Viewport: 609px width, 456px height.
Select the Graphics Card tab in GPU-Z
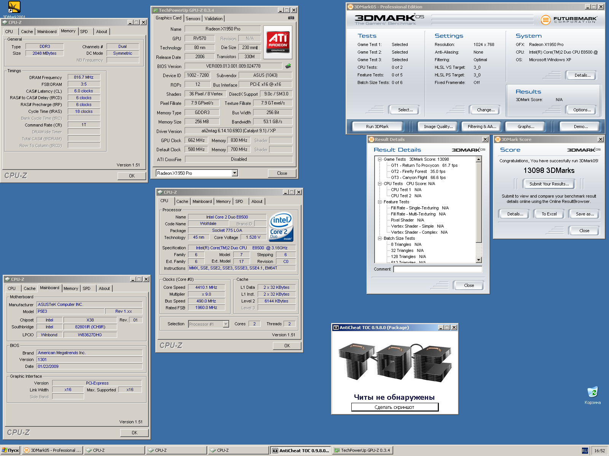tap(169, 18)
